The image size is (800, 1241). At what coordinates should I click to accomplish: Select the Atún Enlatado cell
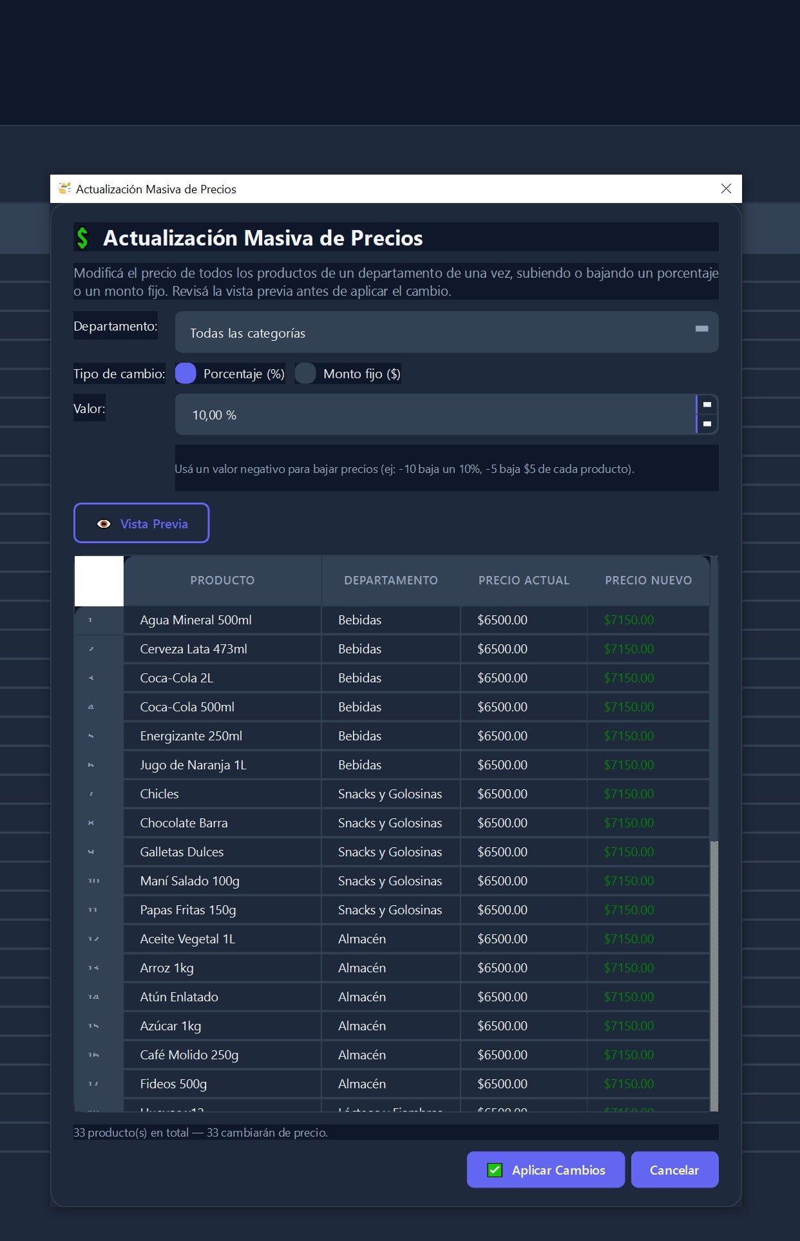222,997
